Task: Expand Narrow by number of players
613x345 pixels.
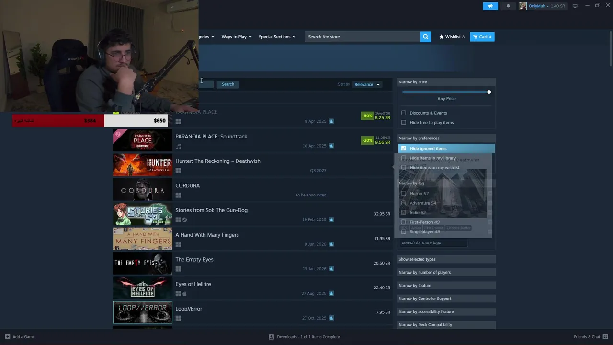Action: [446, 272]
